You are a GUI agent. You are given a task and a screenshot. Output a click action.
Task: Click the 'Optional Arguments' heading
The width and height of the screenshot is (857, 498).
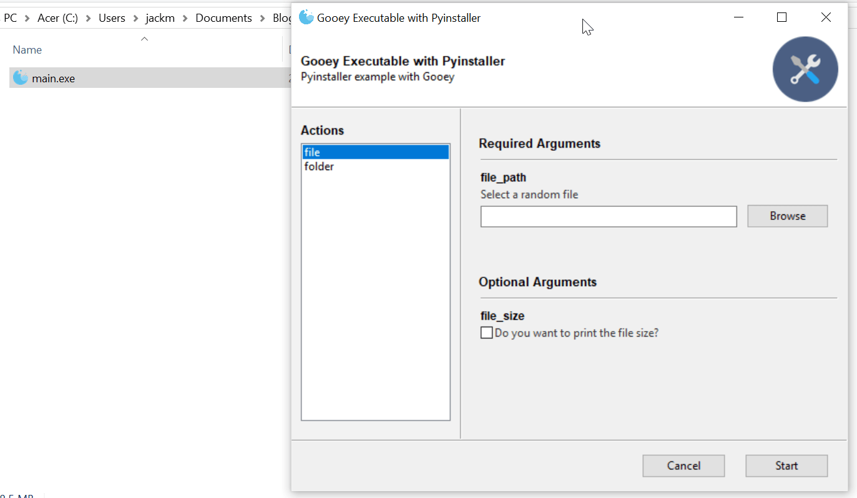537,282
